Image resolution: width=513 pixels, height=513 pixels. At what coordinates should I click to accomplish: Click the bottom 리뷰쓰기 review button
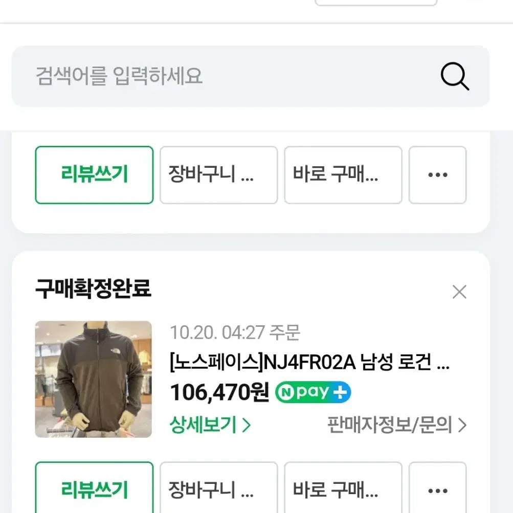tap(94, 490)
